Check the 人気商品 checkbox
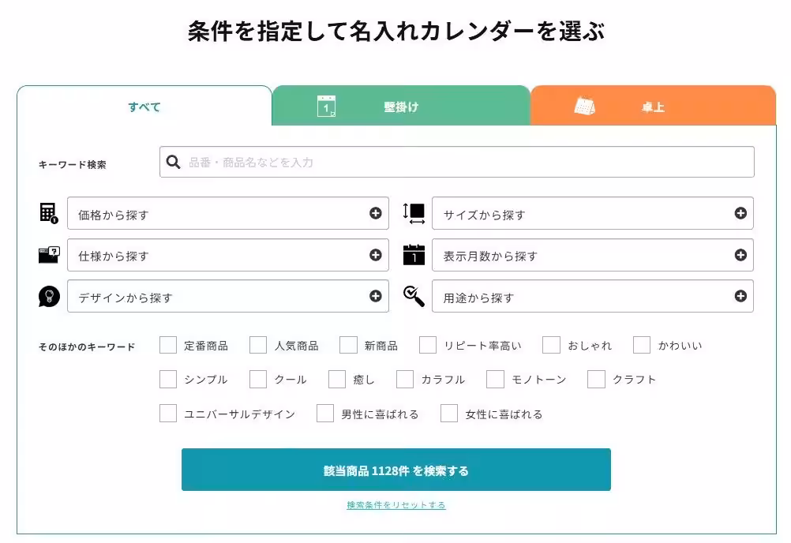This screenshot has height=543, width=791. click(258, 345)
